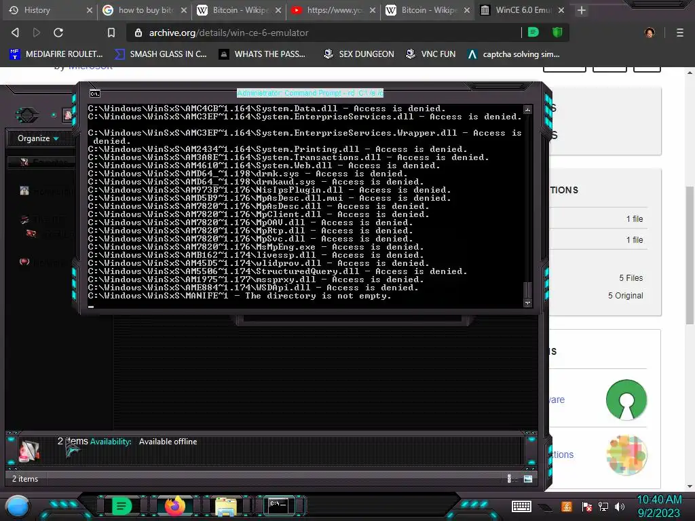
Task: Click the Command Prompt title bar icon
Action: pyautogui.click(x=95, y=94)
